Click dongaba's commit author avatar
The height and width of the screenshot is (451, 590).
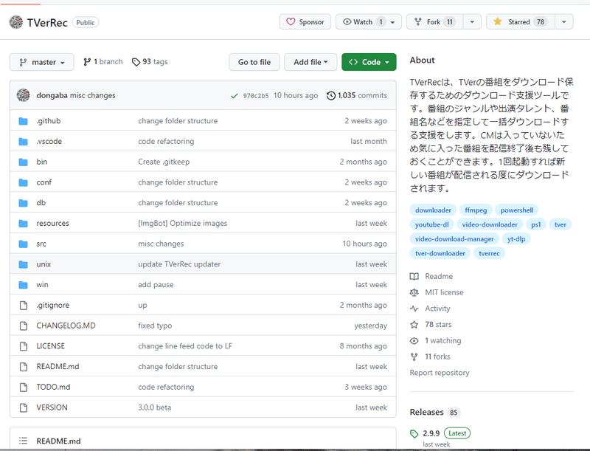[24, 95]
